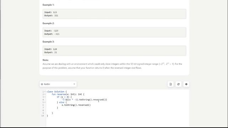
Task: Click code line 'if (x < 0) {'
Action: pyautogui.click(x=64, y=97)
